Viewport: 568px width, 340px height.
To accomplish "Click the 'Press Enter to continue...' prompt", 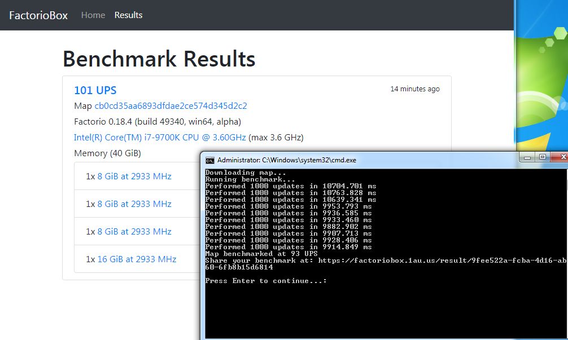I will (x=266, y=281).
